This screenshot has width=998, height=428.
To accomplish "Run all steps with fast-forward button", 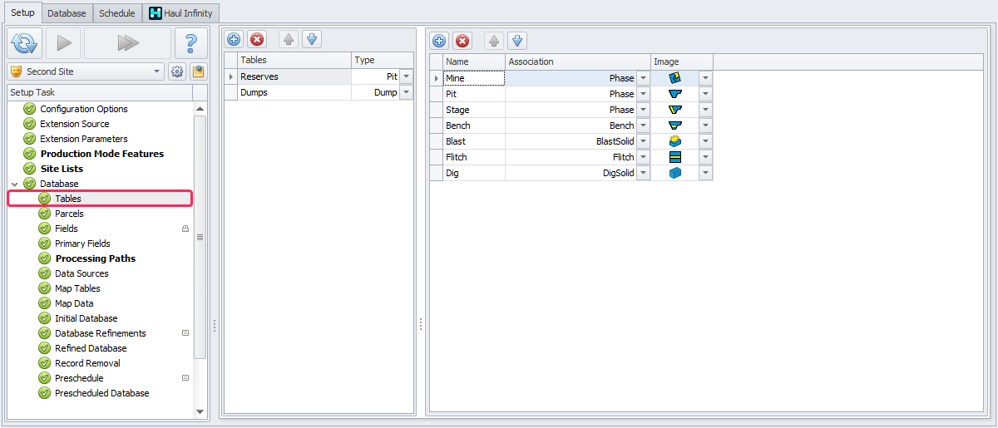I will 127,43.
